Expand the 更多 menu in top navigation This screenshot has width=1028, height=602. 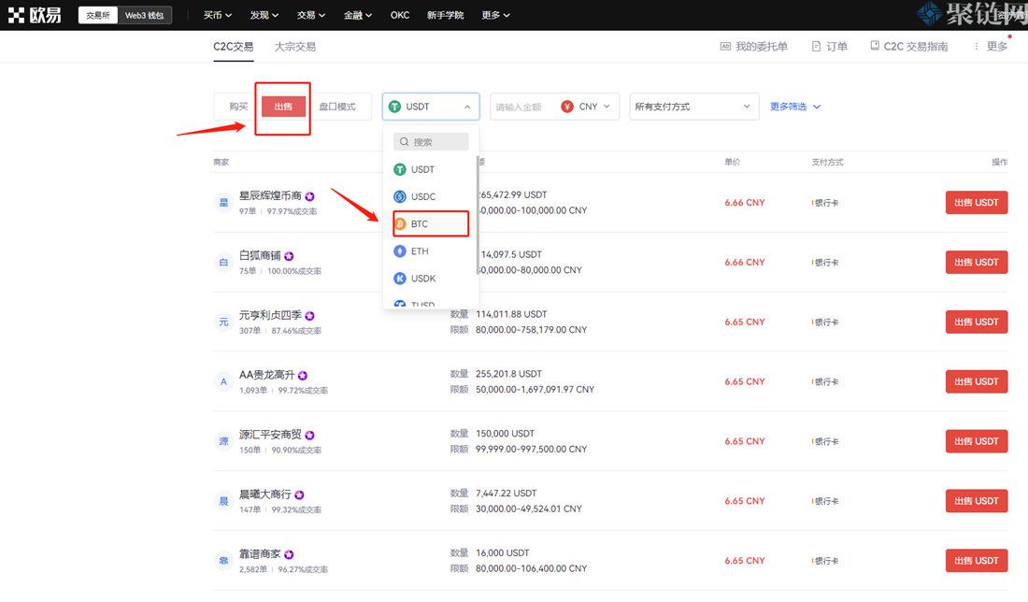click(495, 15)
